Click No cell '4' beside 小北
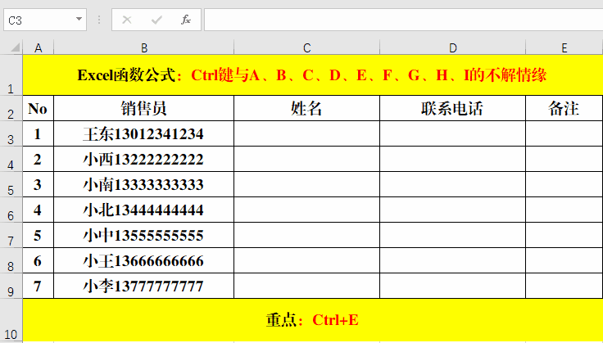This screenshot has height=343, width=603. pyautogui.click(x=38, y=210)
